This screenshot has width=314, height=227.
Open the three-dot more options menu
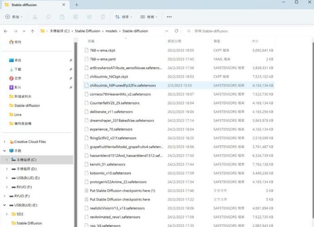click(x=169, y=17)
